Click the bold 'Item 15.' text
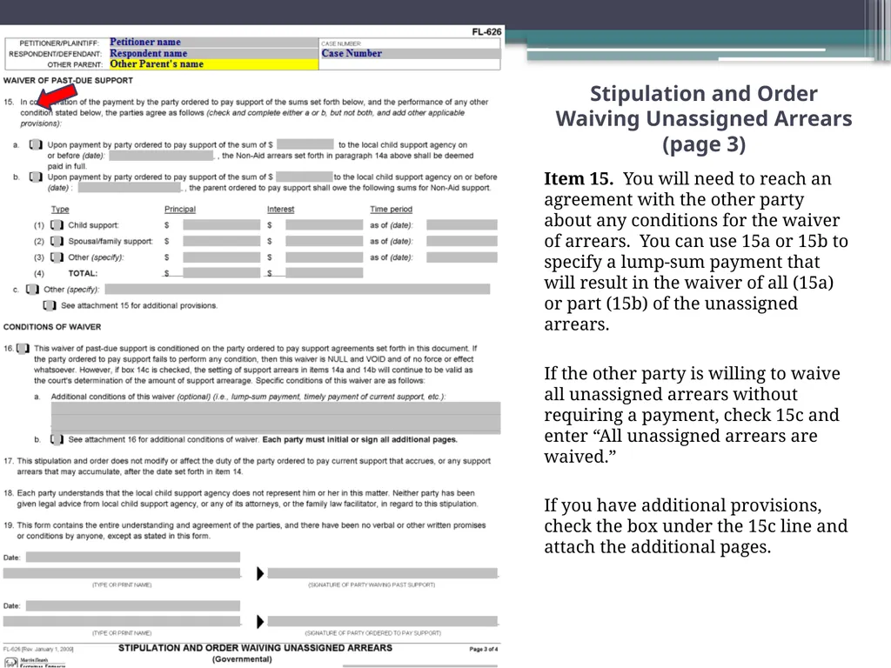Screen dimensions: 891x668 [579, 178]
